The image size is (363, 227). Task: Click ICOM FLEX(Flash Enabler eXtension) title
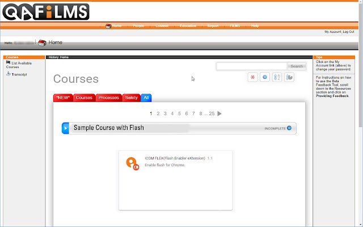coord(175,158)
